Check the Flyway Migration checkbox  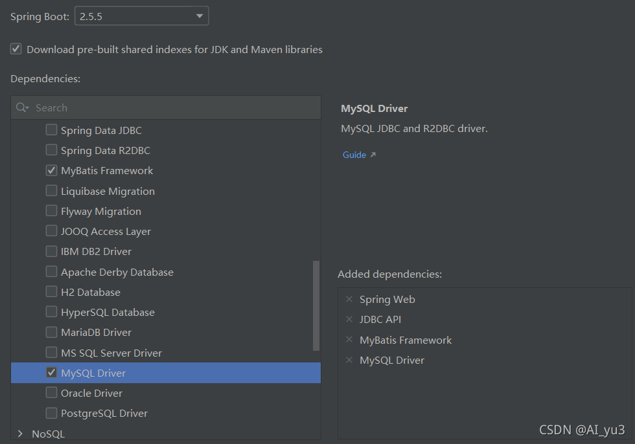tap(51, 211)
